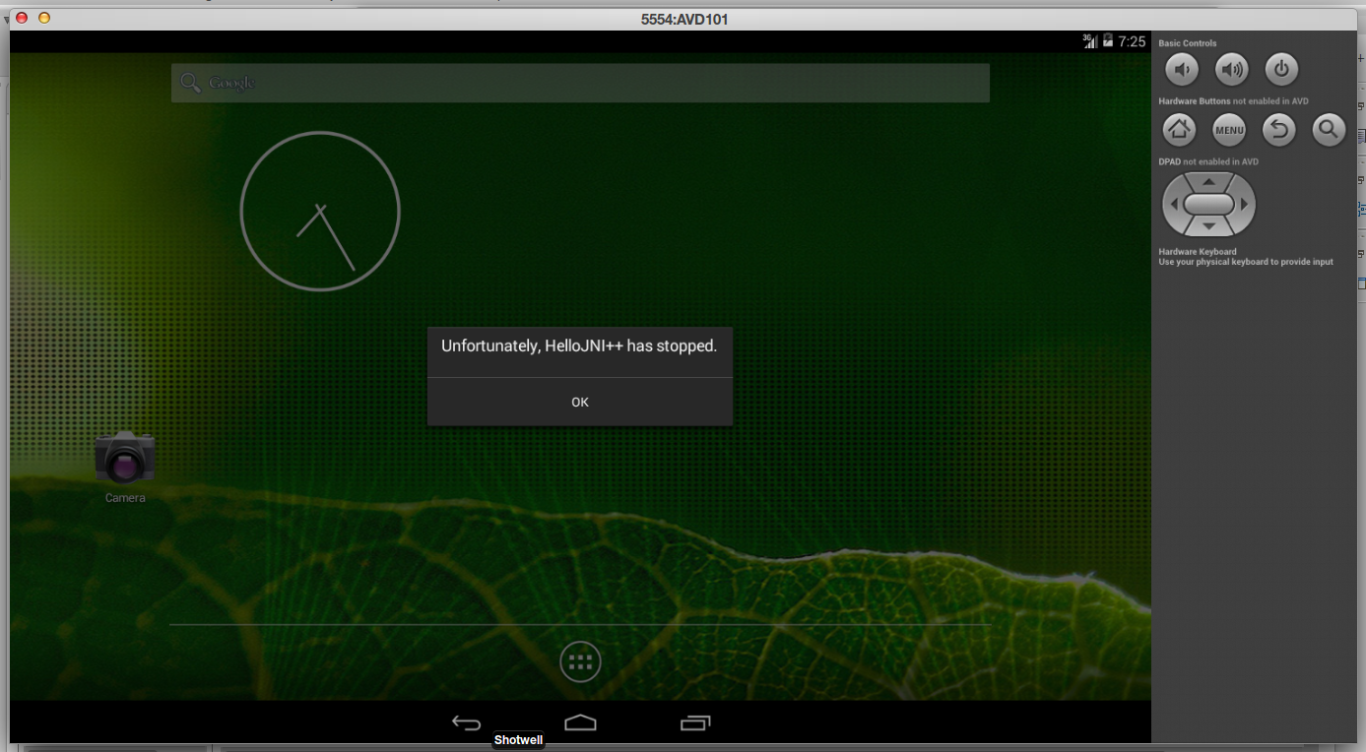Raise volume in Basic Controls
Viewport: 1366px width, 752px height.
click(x=1231, y=69)
